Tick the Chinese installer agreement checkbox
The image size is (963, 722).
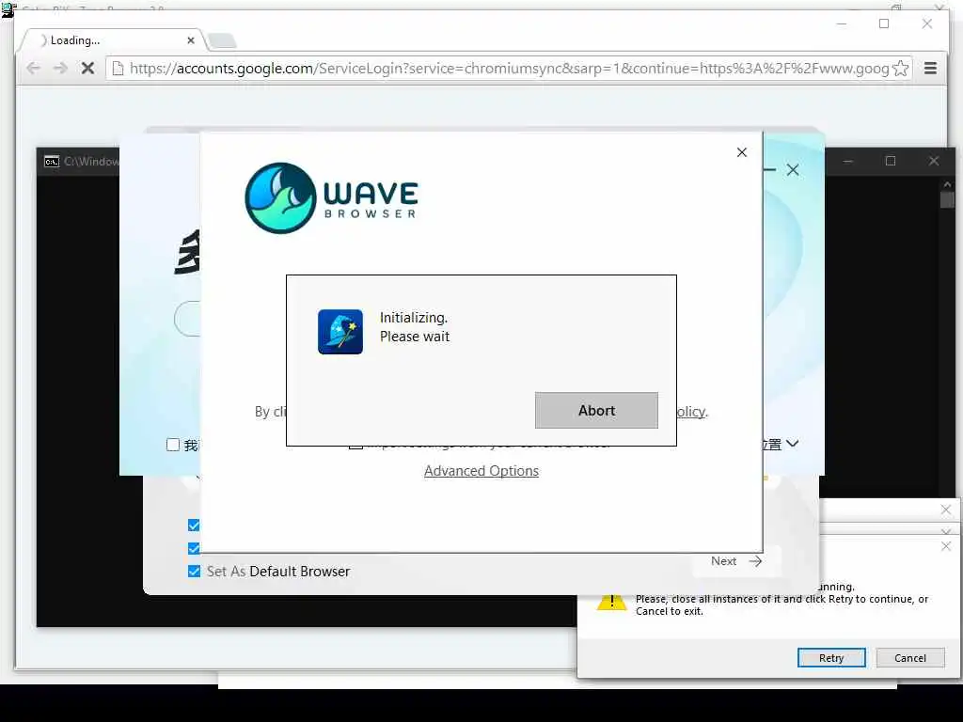coord(173,445)
